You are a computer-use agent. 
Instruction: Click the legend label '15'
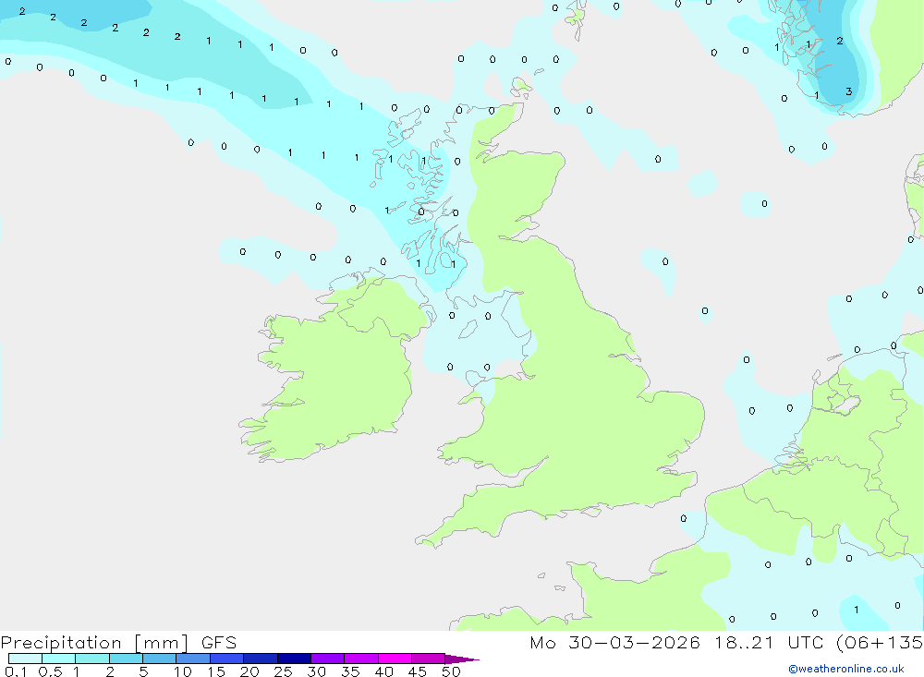(x=216, y=671)
